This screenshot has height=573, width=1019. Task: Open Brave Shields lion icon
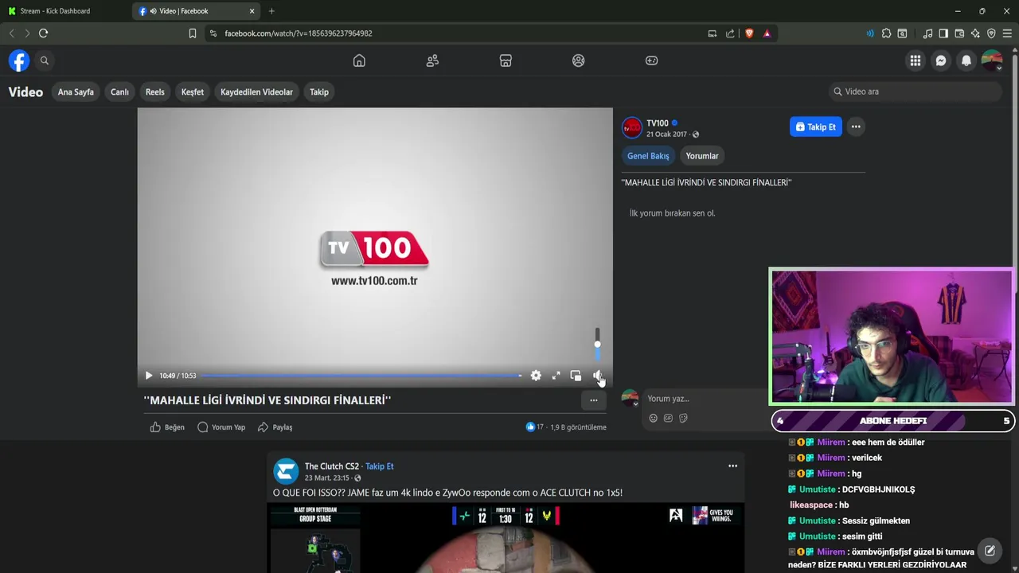[x=749, y=33]
